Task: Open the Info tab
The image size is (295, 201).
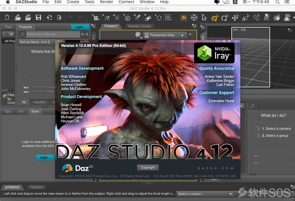Action: pos(21,111)
